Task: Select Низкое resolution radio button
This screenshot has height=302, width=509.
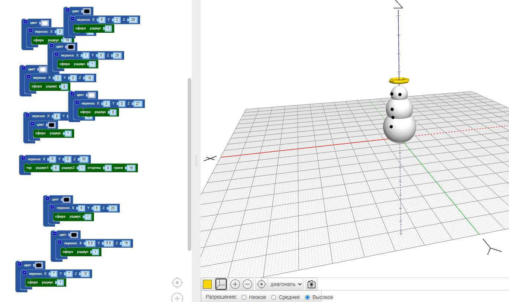Action: tap(244, 297)
